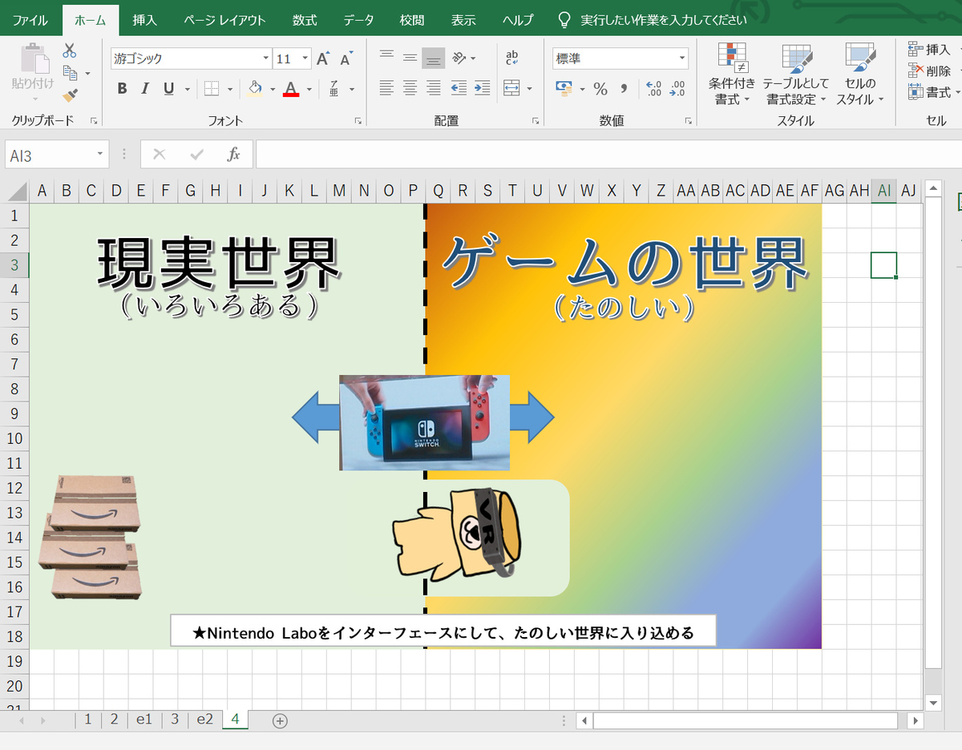The image size is (962, 750).
Task: Toggle Italic formatting
Action: click(x=145, y=89)
